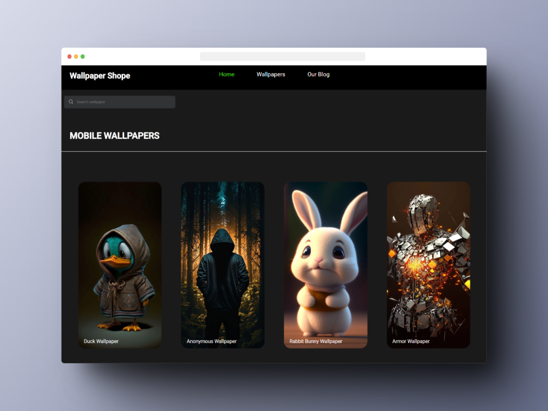The width and height of the screenshot is (548, 411).
Task: Open the Armor Wallpaper link
Action: click(410, 341)
